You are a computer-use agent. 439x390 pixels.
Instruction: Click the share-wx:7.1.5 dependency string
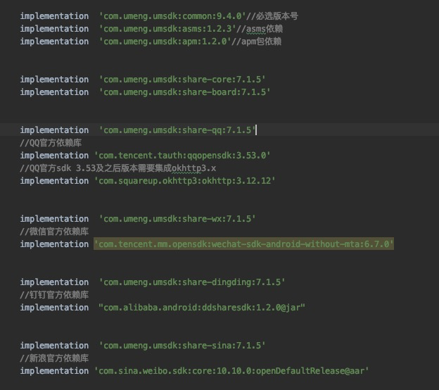click(x=177, y=219)
